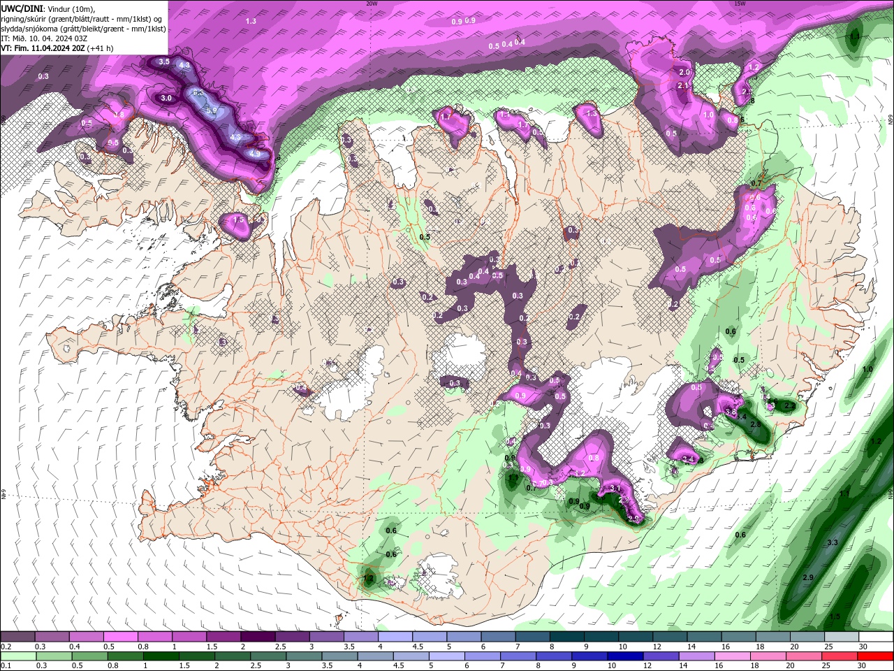Click the 20W longitude label

(x=372, y=3)
